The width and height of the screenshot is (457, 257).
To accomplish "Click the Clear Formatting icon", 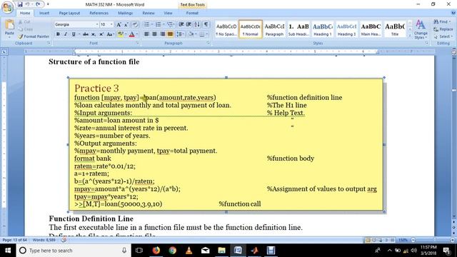I will pos(135,25).
